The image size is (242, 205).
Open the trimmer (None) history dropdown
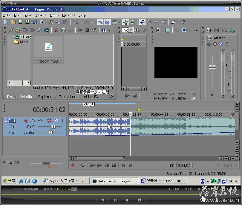(131, 30)
